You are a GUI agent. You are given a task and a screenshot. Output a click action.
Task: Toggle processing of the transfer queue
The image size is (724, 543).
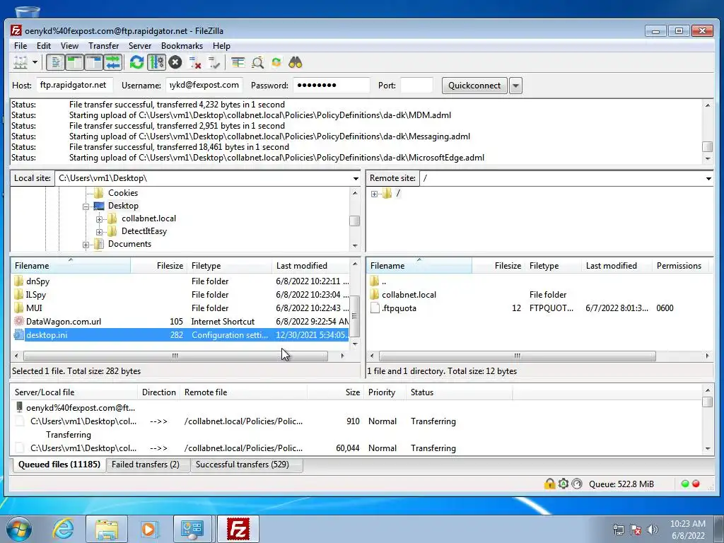coord(156,62)
